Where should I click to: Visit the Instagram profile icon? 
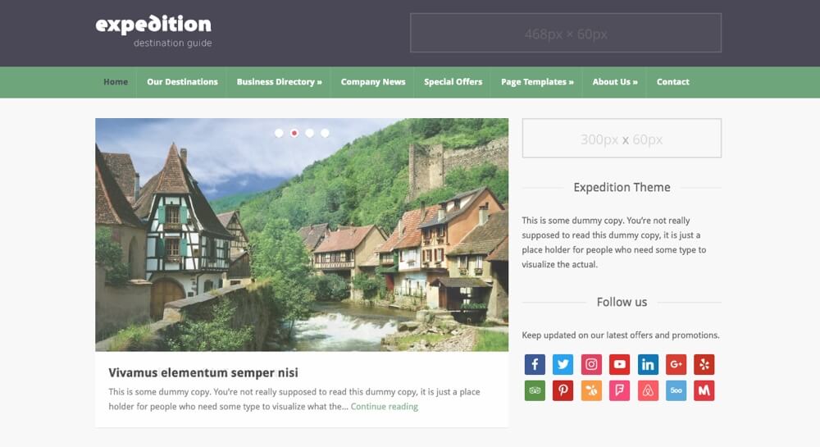(591, 364)
